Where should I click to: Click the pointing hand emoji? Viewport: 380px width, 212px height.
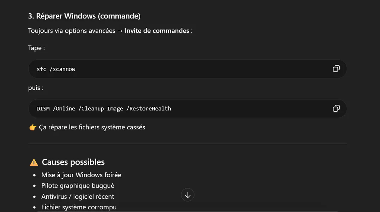coord(33,127)
